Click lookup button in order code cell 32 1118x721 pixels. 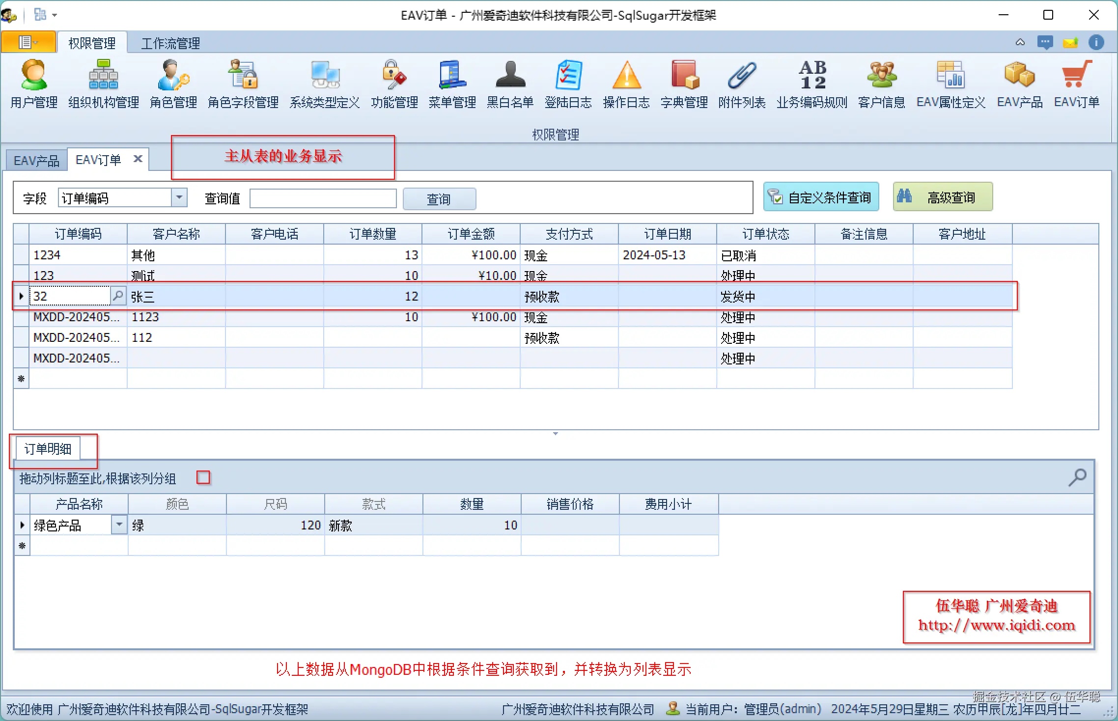[118, 296]
